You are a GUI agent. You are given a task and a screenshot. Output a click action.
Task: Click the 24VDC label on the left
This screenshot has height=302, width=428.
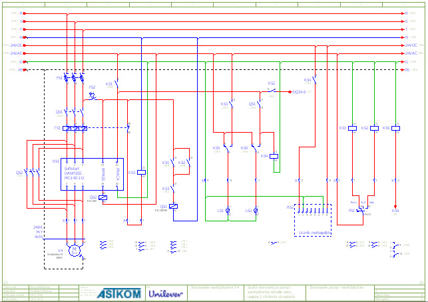(16, 45)
